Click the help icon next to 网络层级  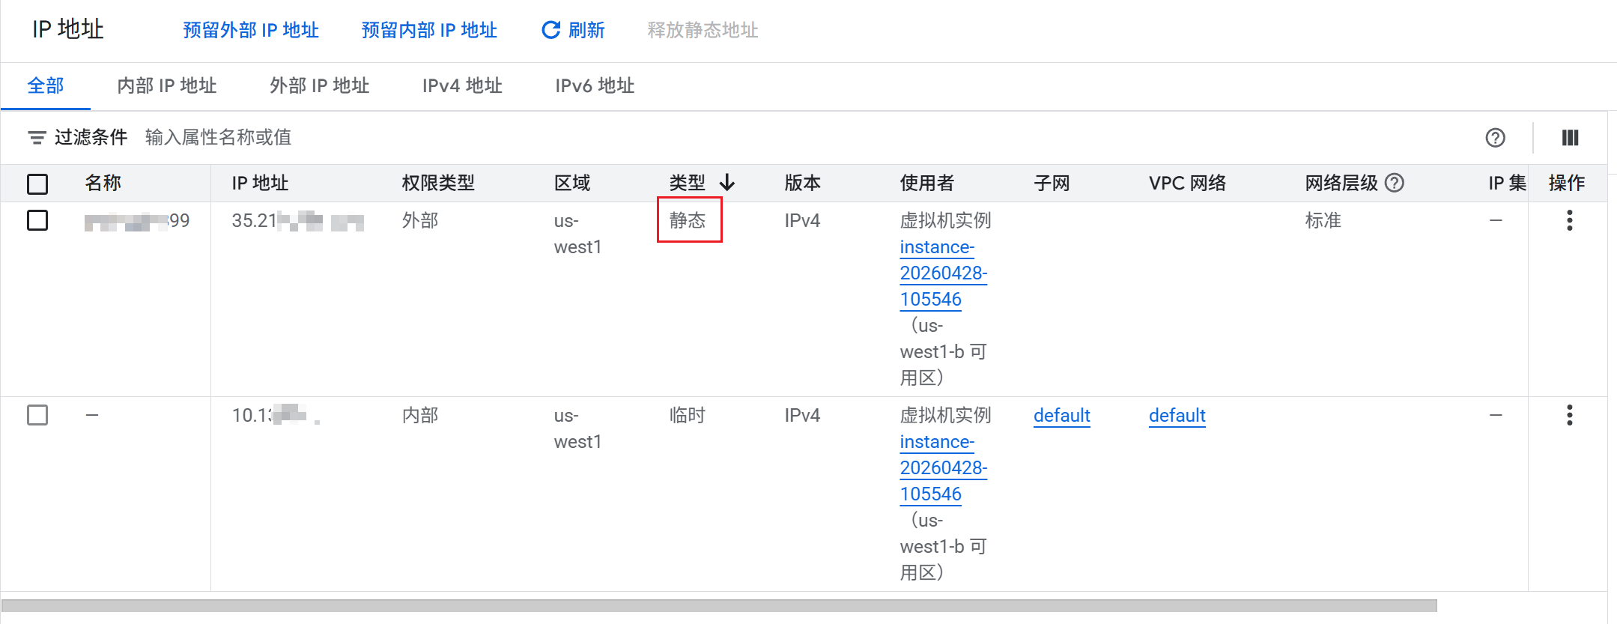tap(1395, 183)
